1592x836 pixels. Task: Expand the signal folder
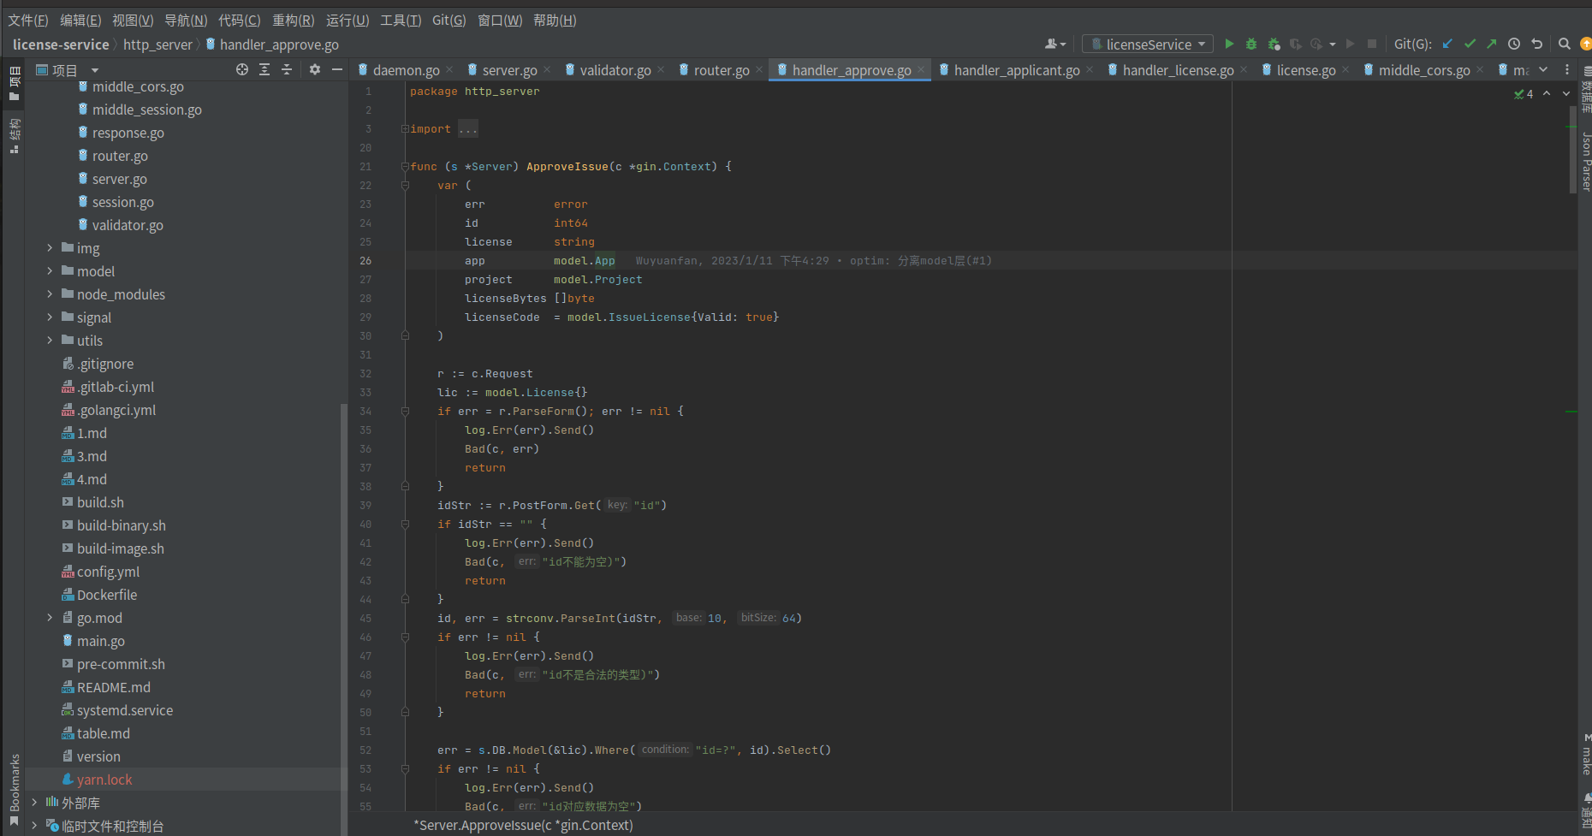50,317
